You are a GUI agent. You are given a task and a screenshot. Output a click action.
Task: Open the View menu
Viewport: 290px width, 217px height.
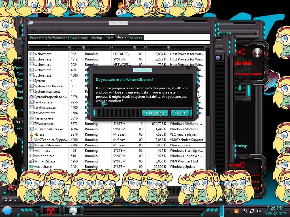pos(60,30)
